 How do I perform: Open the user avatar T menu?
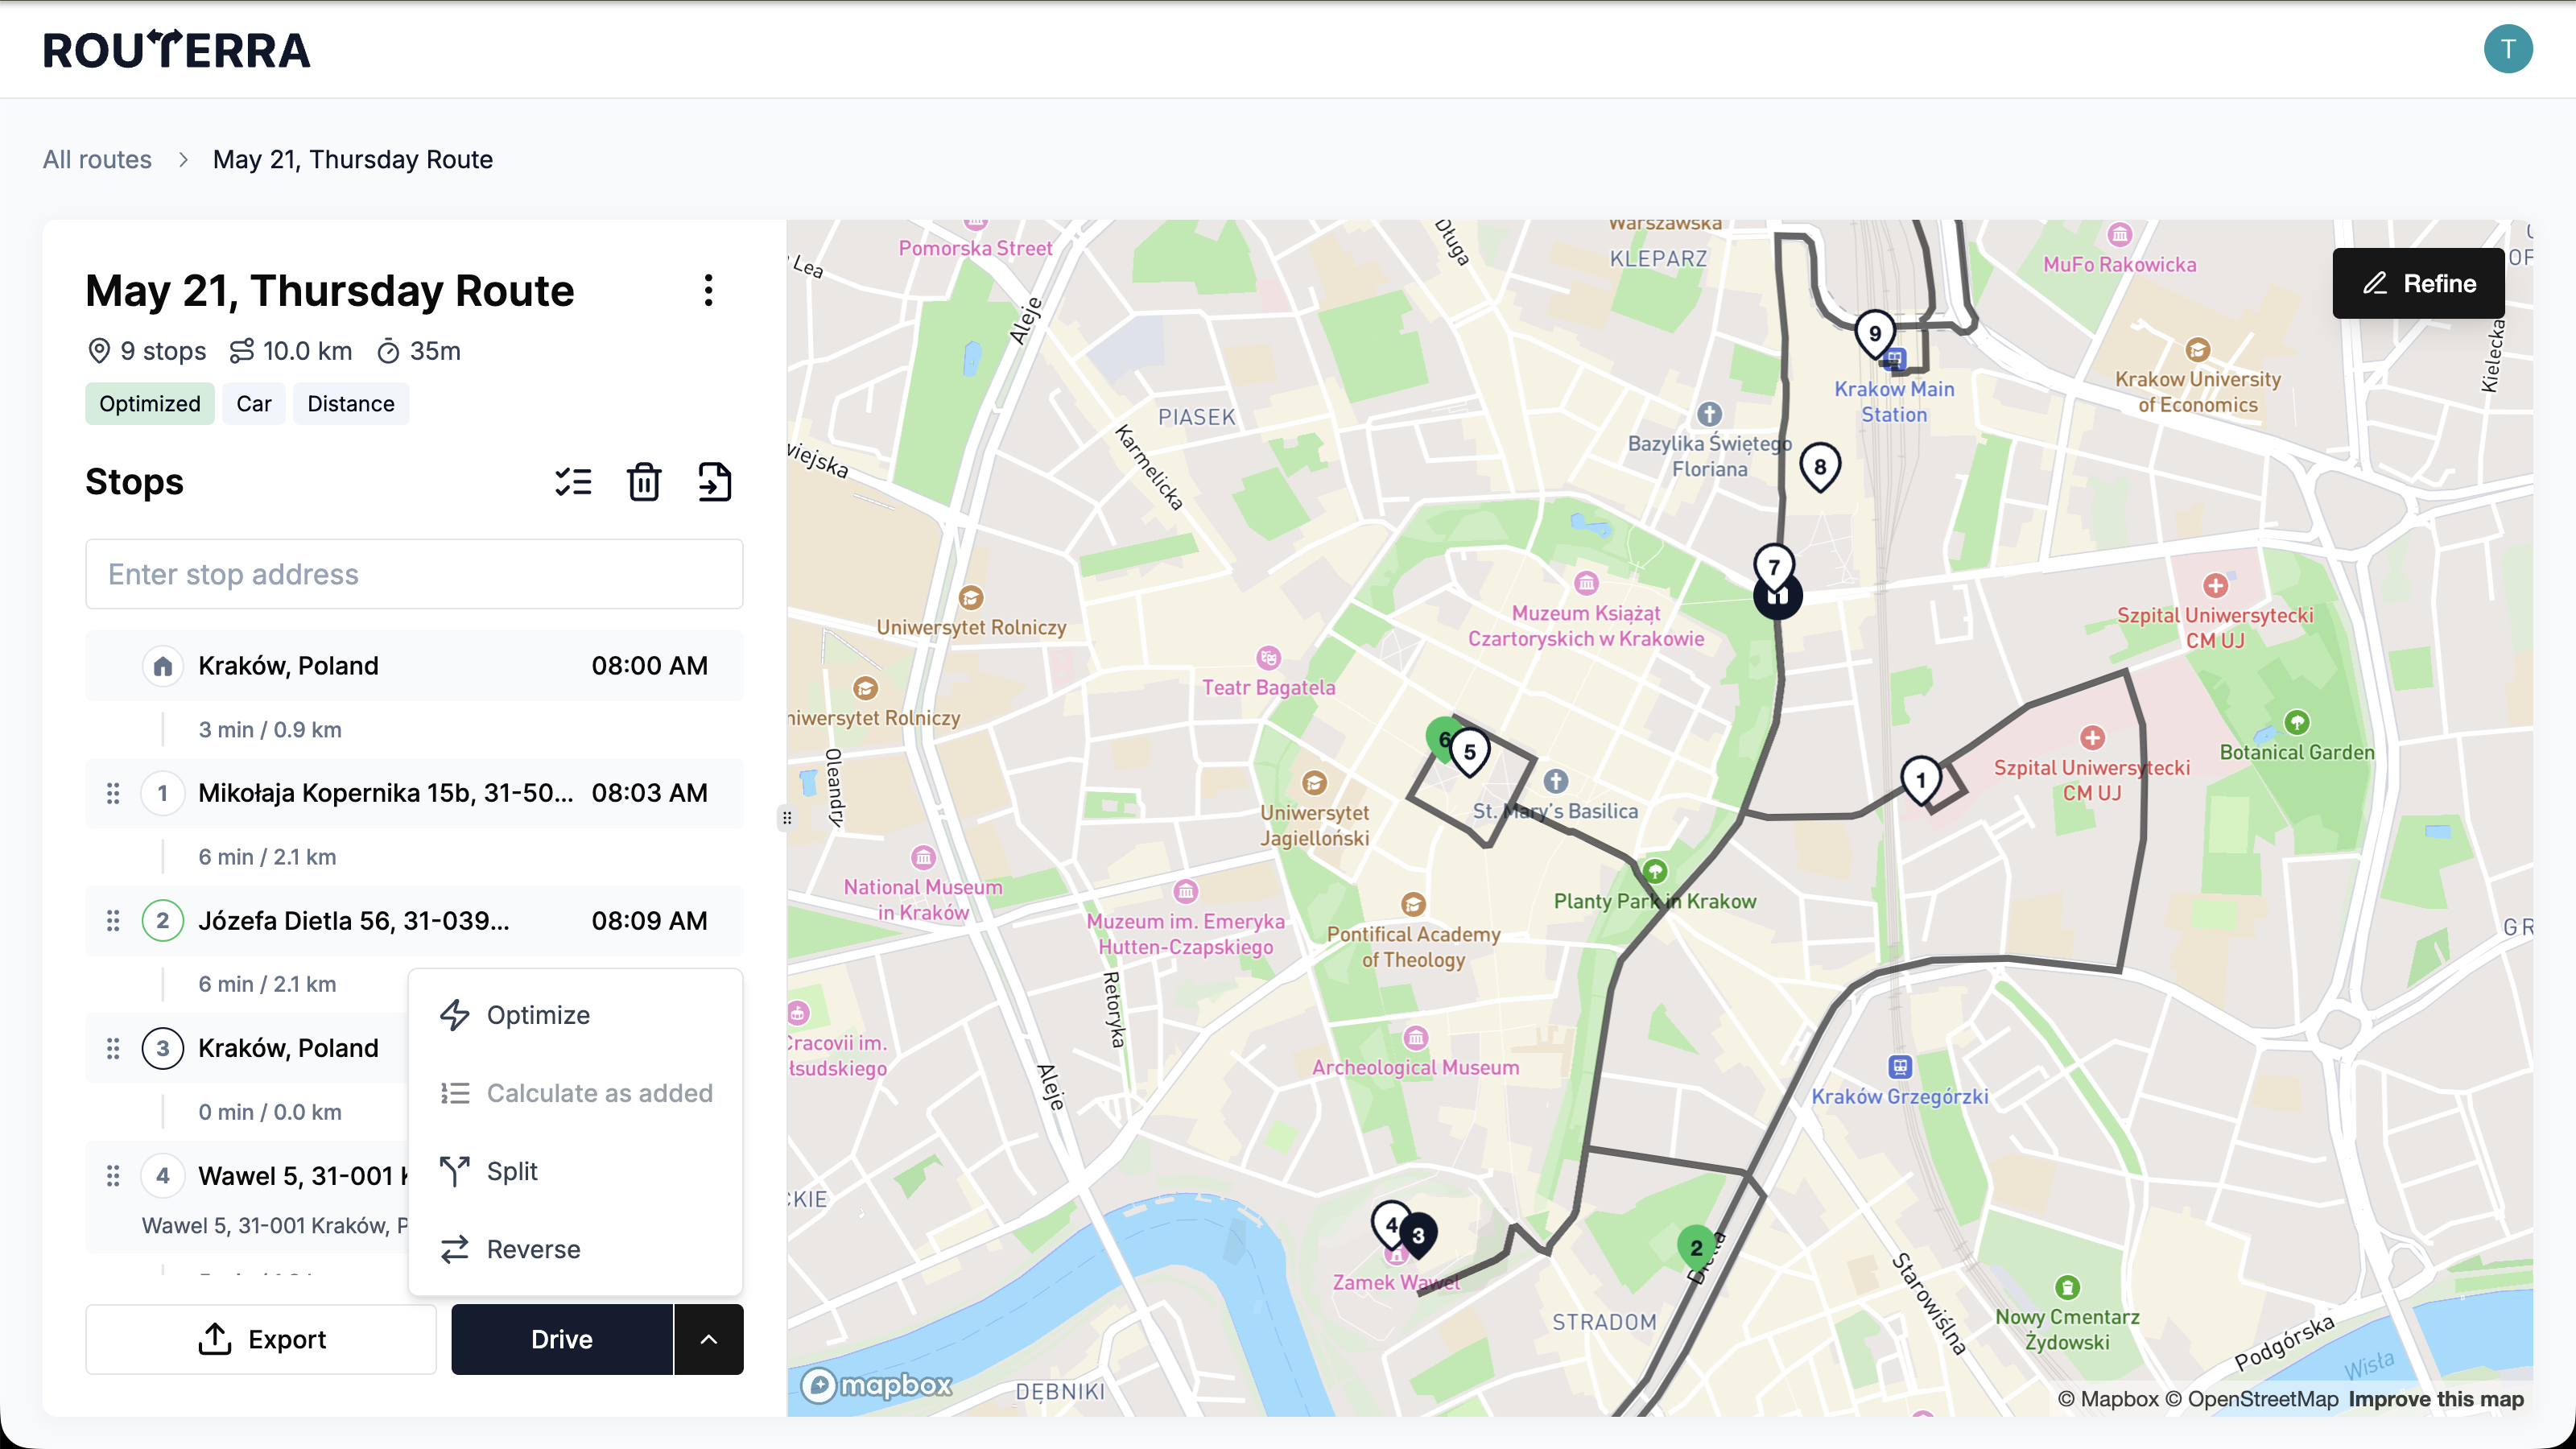[x=2508, y=49]
